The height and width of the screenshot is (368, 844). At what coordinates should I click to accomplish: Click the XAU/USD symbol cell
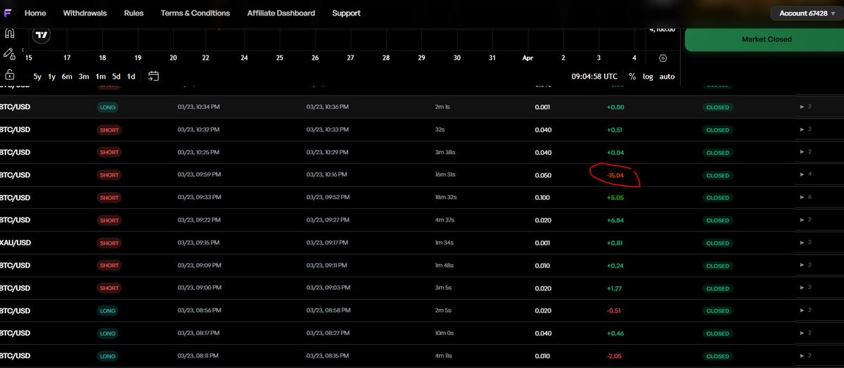tap(15, 243)
